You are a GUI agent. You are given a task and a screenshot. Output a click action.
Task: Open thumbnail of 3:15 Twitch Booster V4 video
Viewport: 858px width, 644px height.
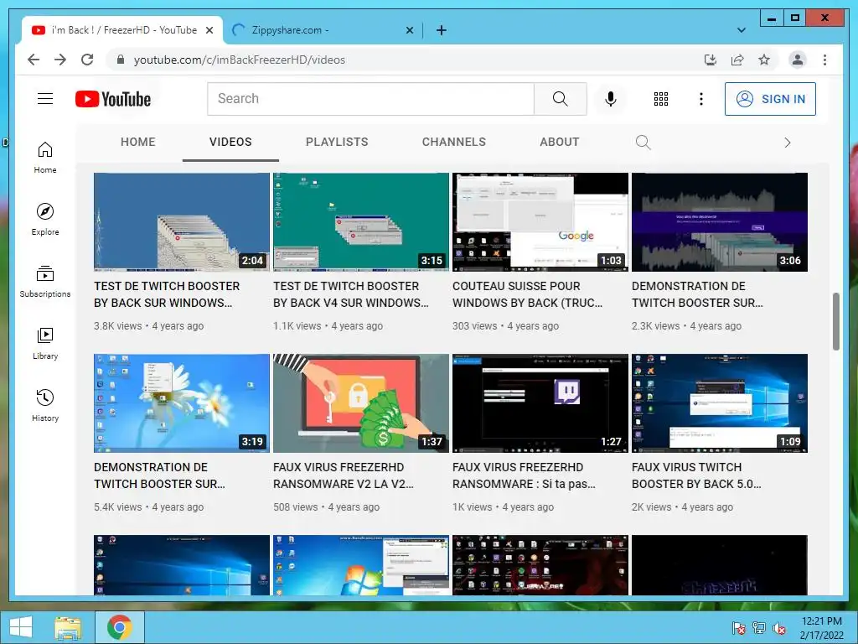pyautogui.click(x=361, y=221)
